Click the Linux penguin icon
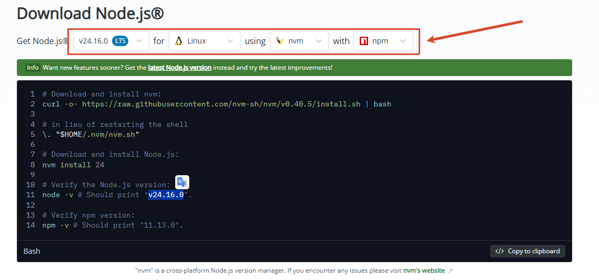 [x=178, y=41]
